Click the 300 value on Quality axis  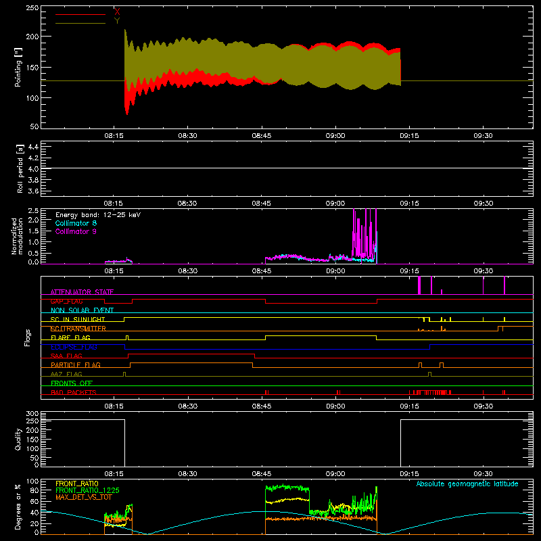[x=32, y=414]
